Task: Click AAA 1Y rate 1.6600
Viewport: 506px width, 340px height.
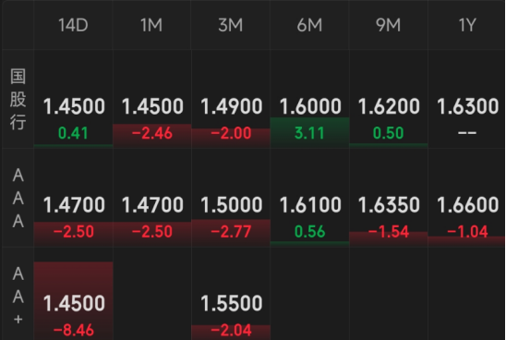Action: pyautogui.click(x=467, y=205)
